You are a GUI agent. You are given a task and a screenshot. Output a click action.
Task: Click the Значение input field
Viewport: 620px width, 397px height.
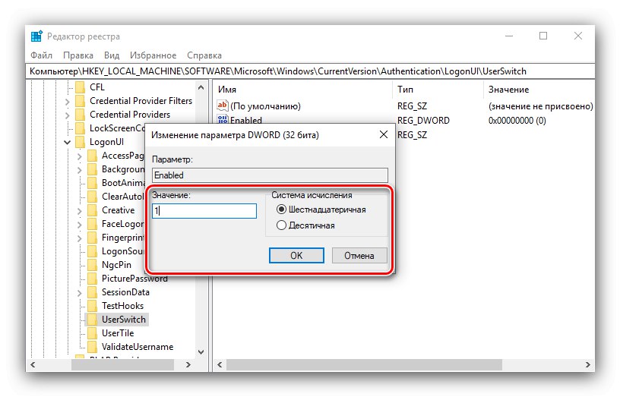(204, 210)
